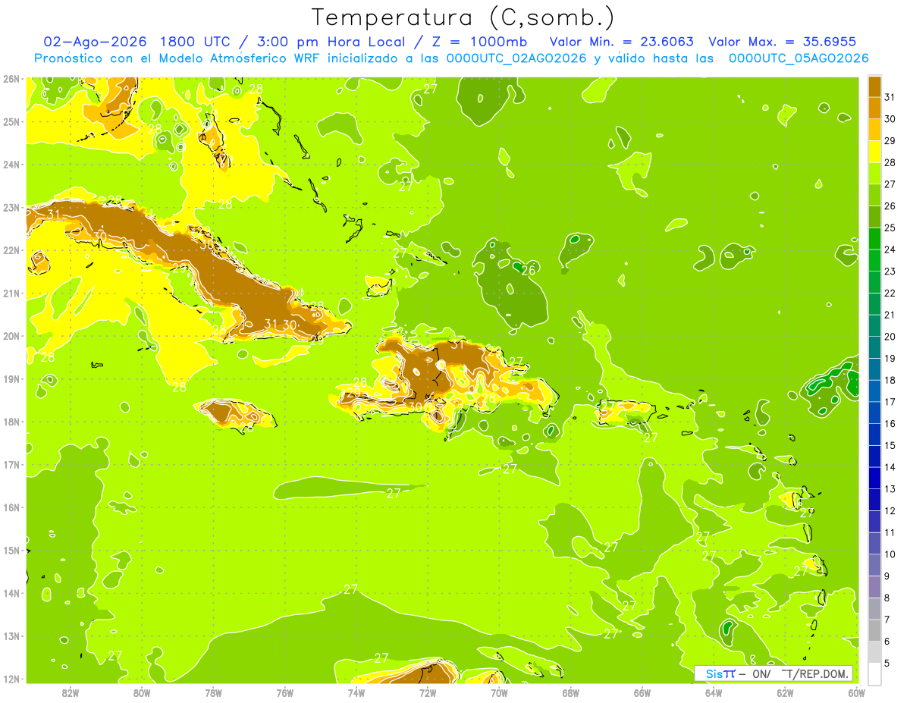Click the '0000UTC_02AGO2026' initialization time
The width and height of the screenshot is (910, 703).
pos(516,58)
